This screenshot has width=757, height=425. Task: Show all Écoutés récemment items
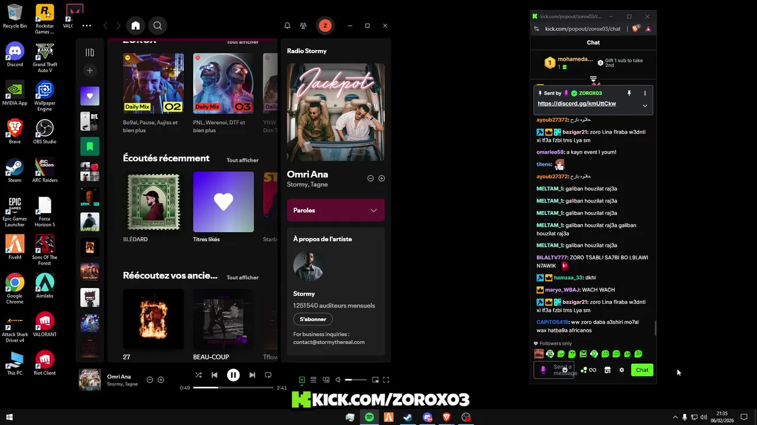click(x=242, y=160)
